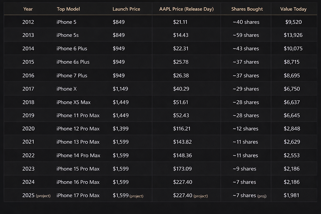Click the iPhone 17 Pro Max cell
Image resolution: width=321 pixels, height=214 pixels.
coord(78,195)
